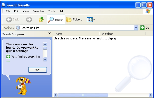Click the green Go arrow button
Viewport: 154px width, 98px height.
pos(142,28)
